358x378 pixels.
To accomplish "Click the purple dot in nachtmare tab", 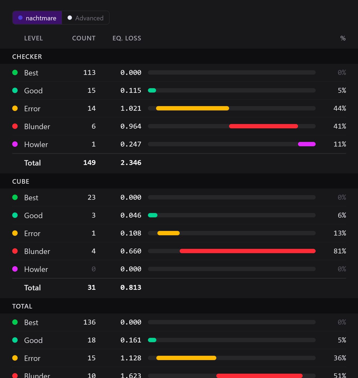I will pyautogui.click(x=20, y=18).
